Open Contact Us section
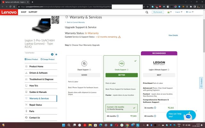This screenshot has height=128, width=205. (41, 117)
